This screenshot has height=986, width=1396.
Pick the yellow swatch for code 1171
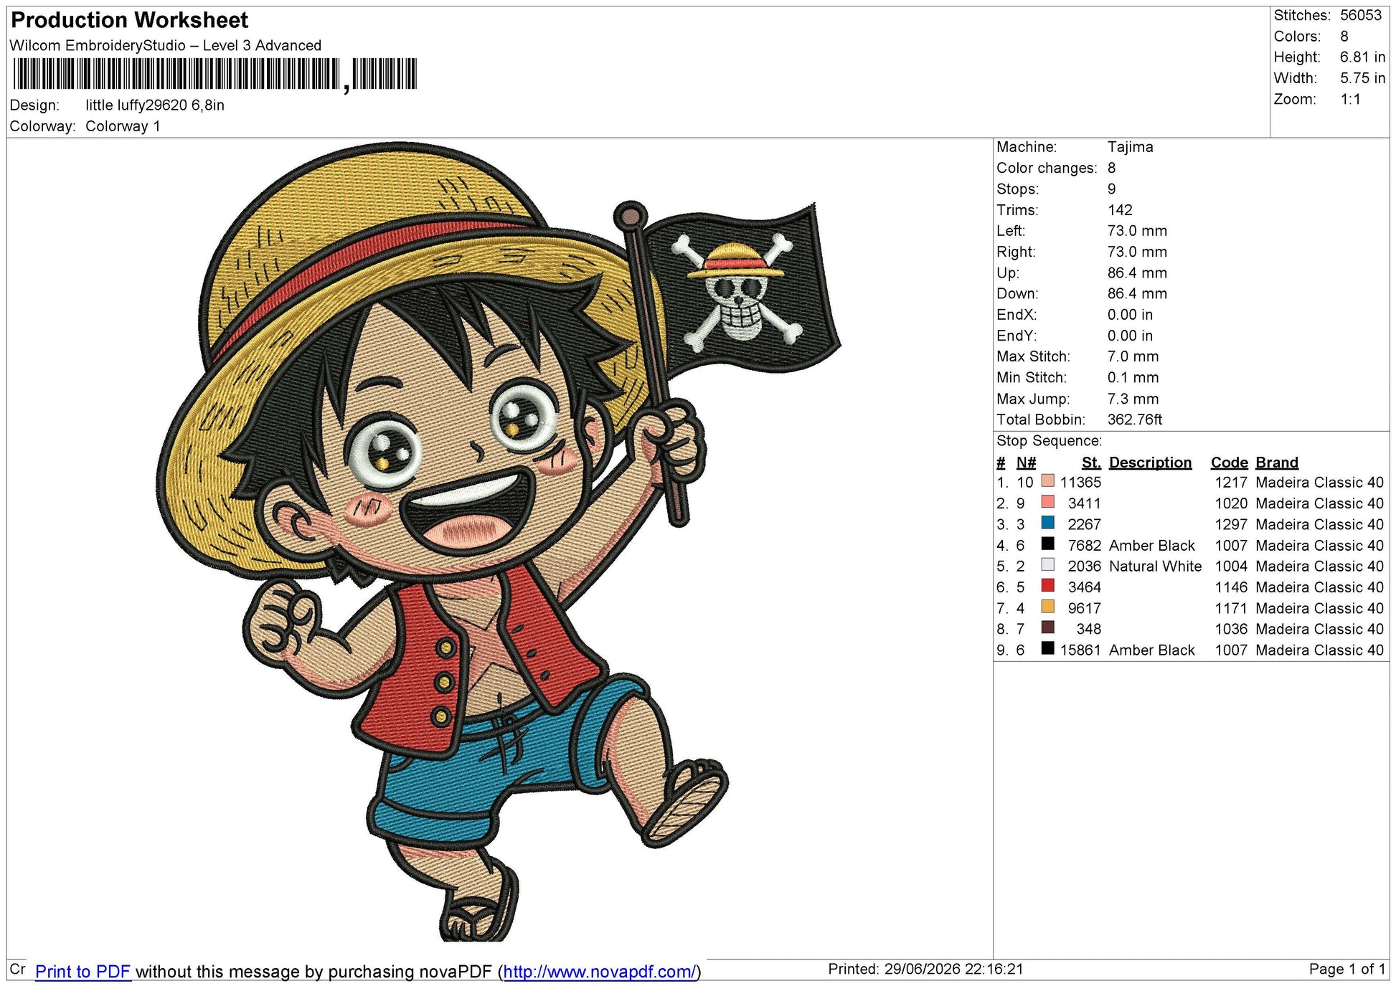coord(1047,607)
